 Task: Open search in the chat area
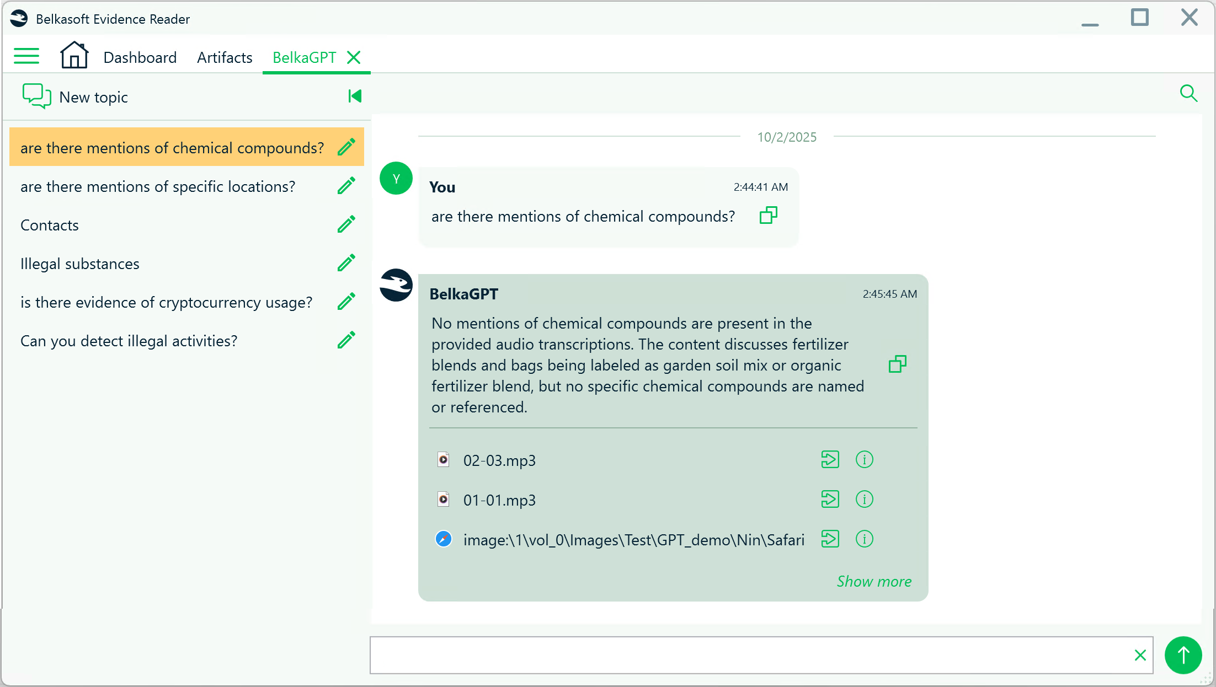pyautogui.click(x=1188, y=94)
